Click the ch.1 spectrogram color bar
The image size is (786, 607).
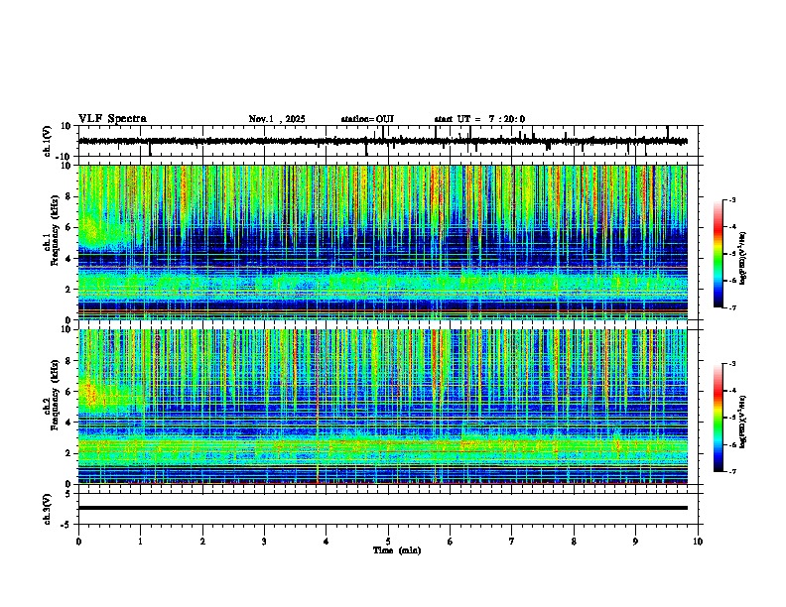pos(719,254)
